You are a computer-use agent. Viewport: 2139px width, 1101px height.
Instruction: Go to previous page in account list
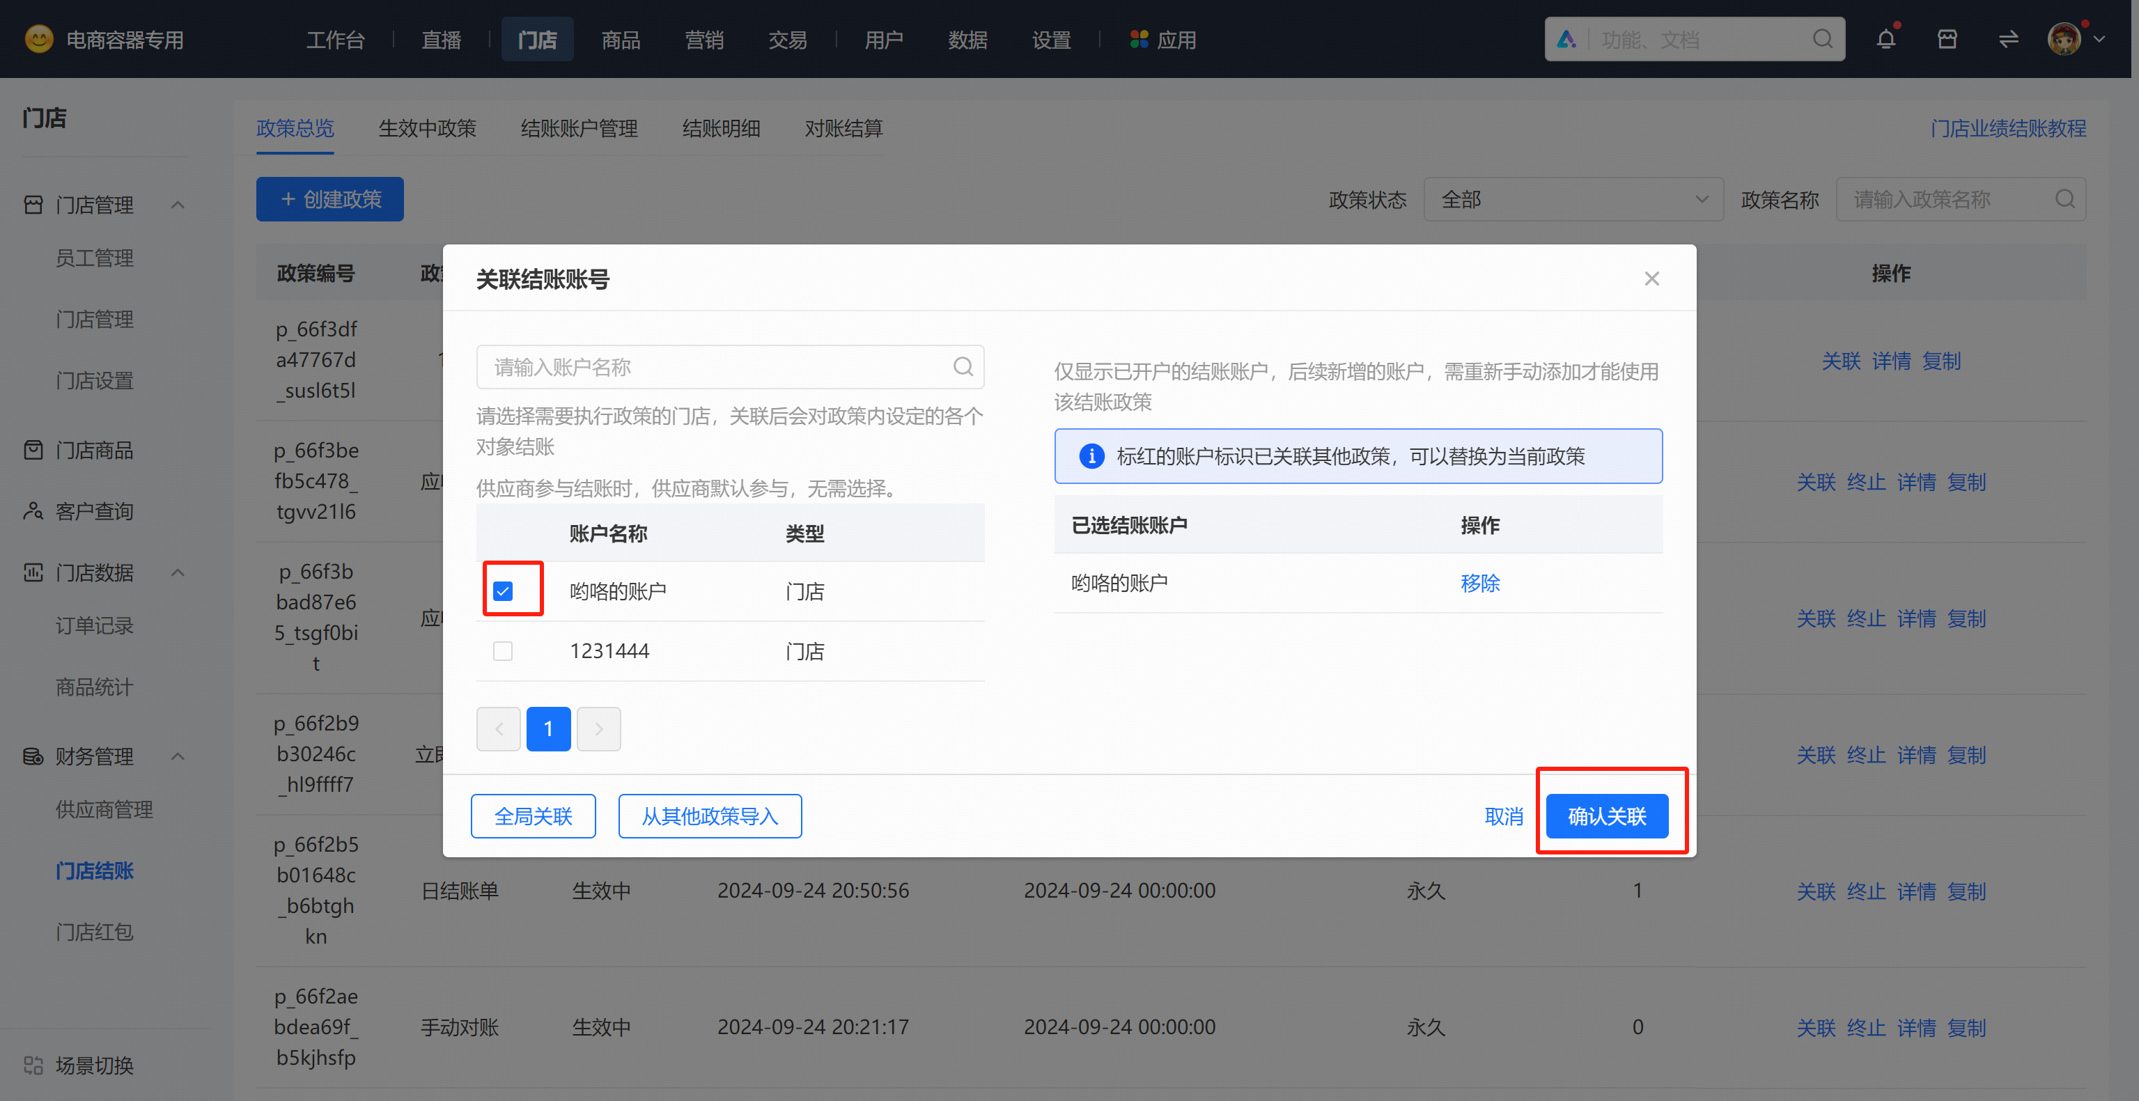point(498,728)
